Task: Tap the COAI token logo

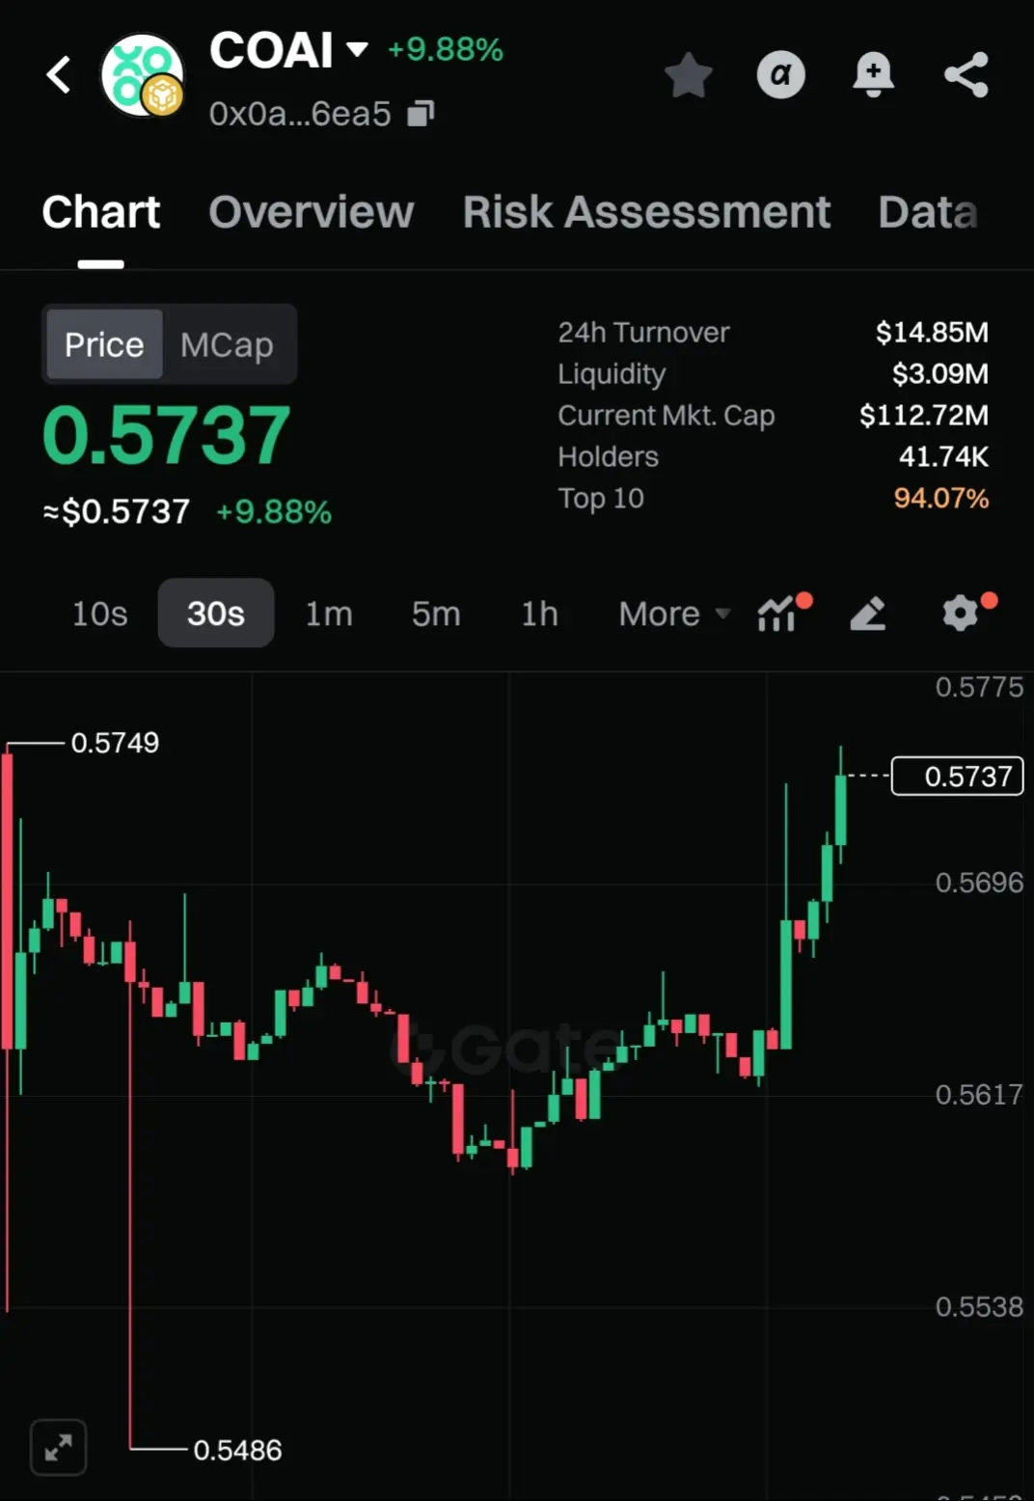Action: pos(143,74)
